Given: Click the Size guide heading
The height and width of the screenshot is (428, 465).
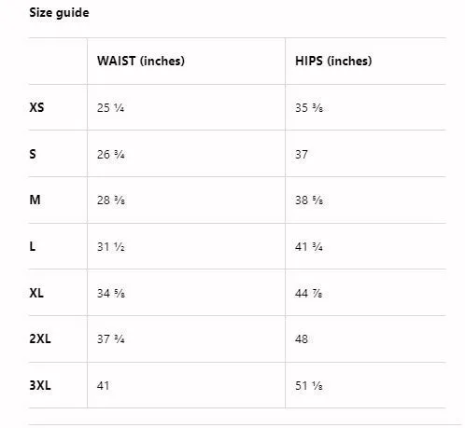Looking at the screenshot, I should (59, 13).
